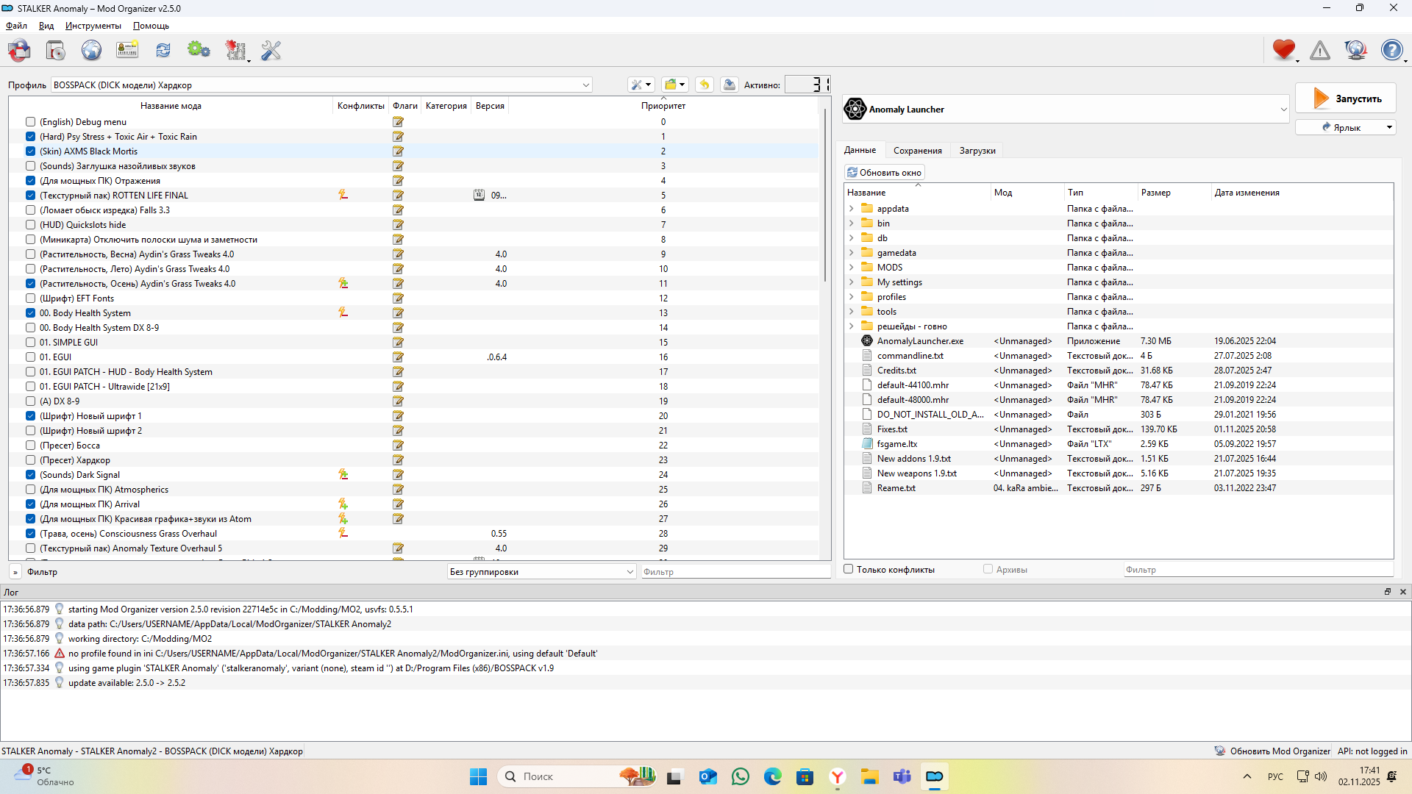This screenshot has width=1412, height=794.
Task: Open the Инструменты menu
Action: pos(93,26)
